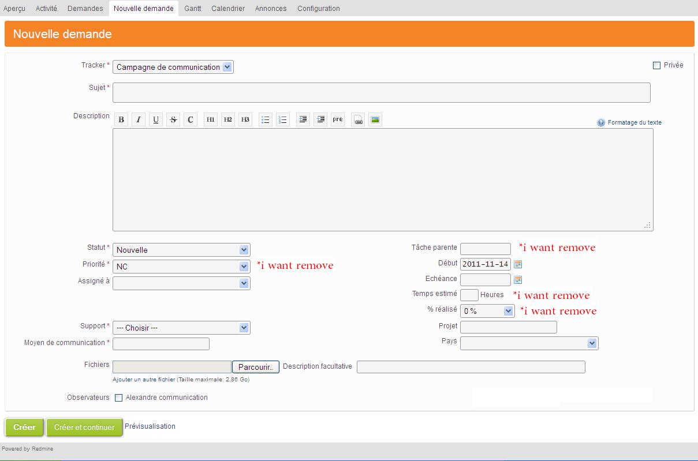Screen dimensions: 698x461
Task: Open Pays dropdown
Action: coord(529,343)
